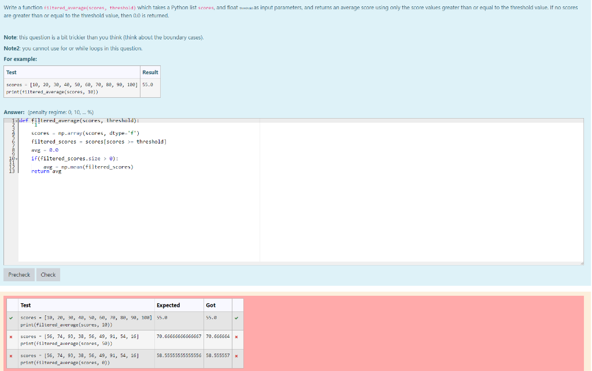The image size is (592, 371).
Task: Click the filtered_scores assignment code line
Action: 99,142
